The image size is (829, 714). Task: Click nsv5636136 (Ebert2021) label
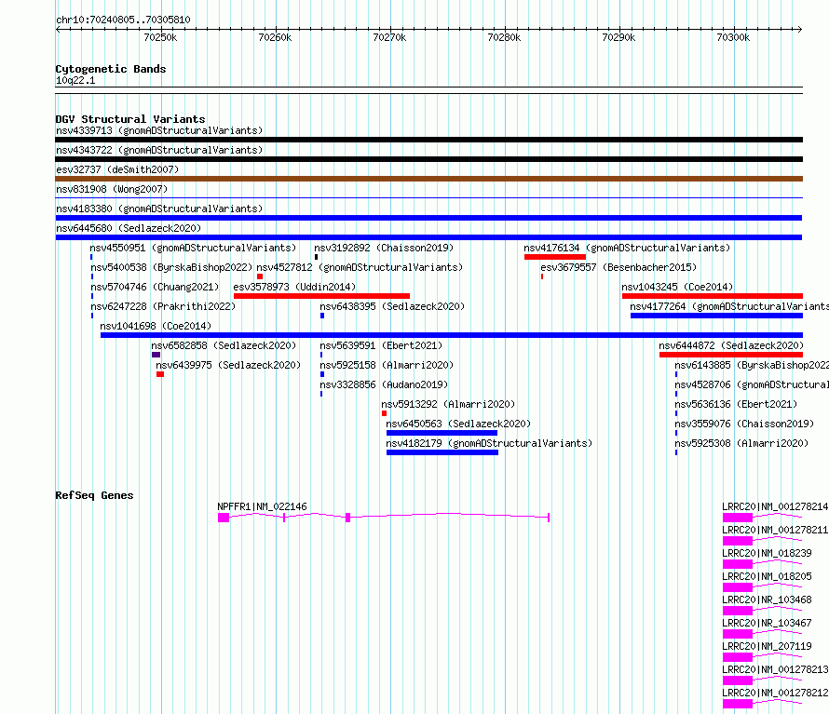point(736,404)
